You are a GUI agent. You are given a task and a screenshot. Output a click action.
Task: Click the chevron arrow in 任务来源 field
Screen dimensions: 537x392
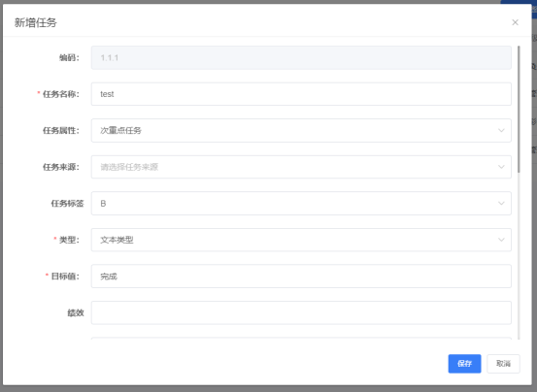501,167
